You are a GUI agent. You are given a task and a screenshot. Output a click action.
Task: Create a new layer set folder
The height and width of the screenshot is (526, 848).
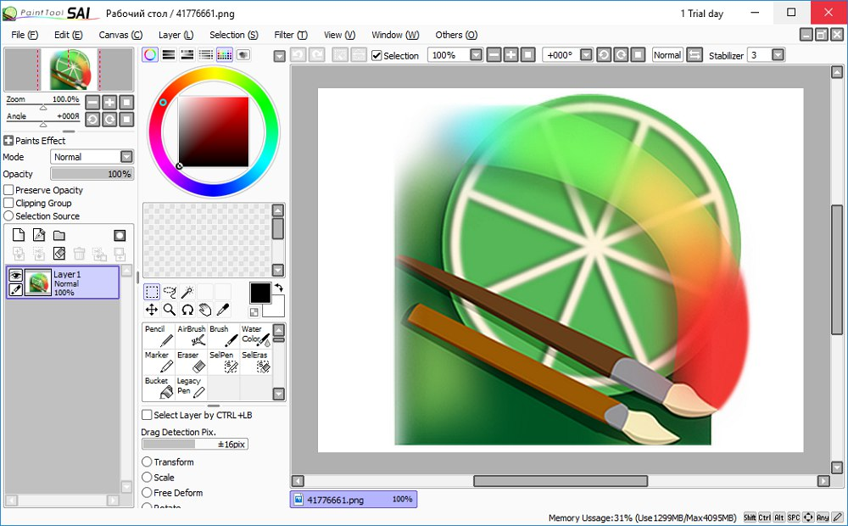pyautogui.click(x=59, y=235)
